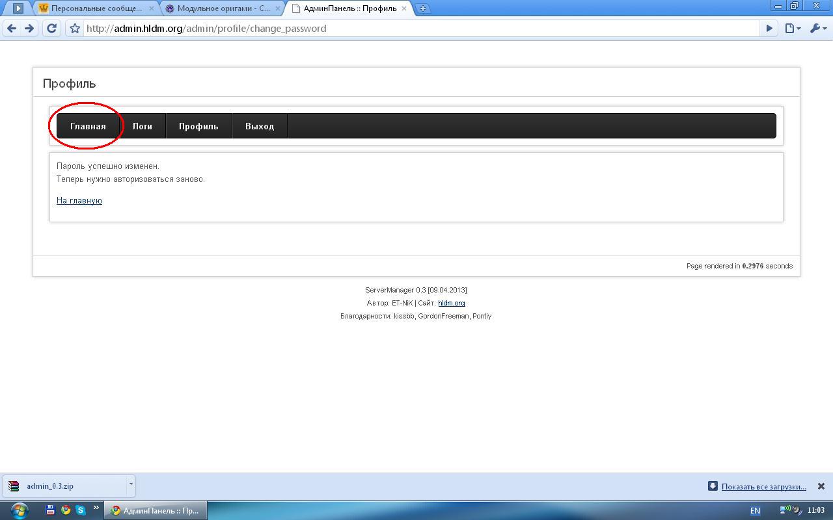This screenshot has width=833, height=520.
Task: Click the save floppy icon in quick launch
Action: pyautogui.click(x=50, y=510)
